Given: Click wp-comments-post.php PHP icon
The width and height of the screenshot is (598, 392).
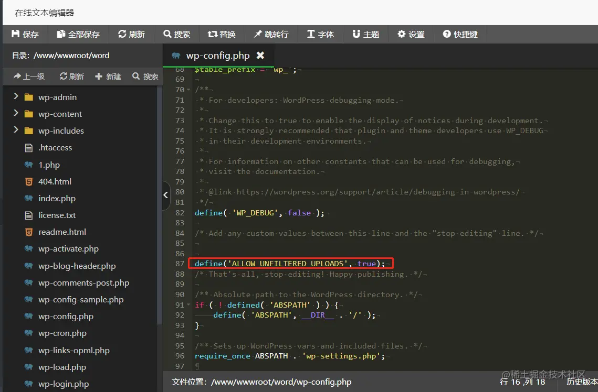Looking at the screenshot, I should click(x=28, y=282).
